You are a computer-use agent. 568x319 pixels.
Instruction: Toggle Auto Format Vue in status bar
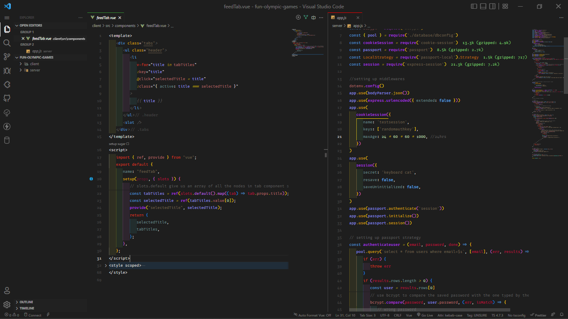click(312, 315)
